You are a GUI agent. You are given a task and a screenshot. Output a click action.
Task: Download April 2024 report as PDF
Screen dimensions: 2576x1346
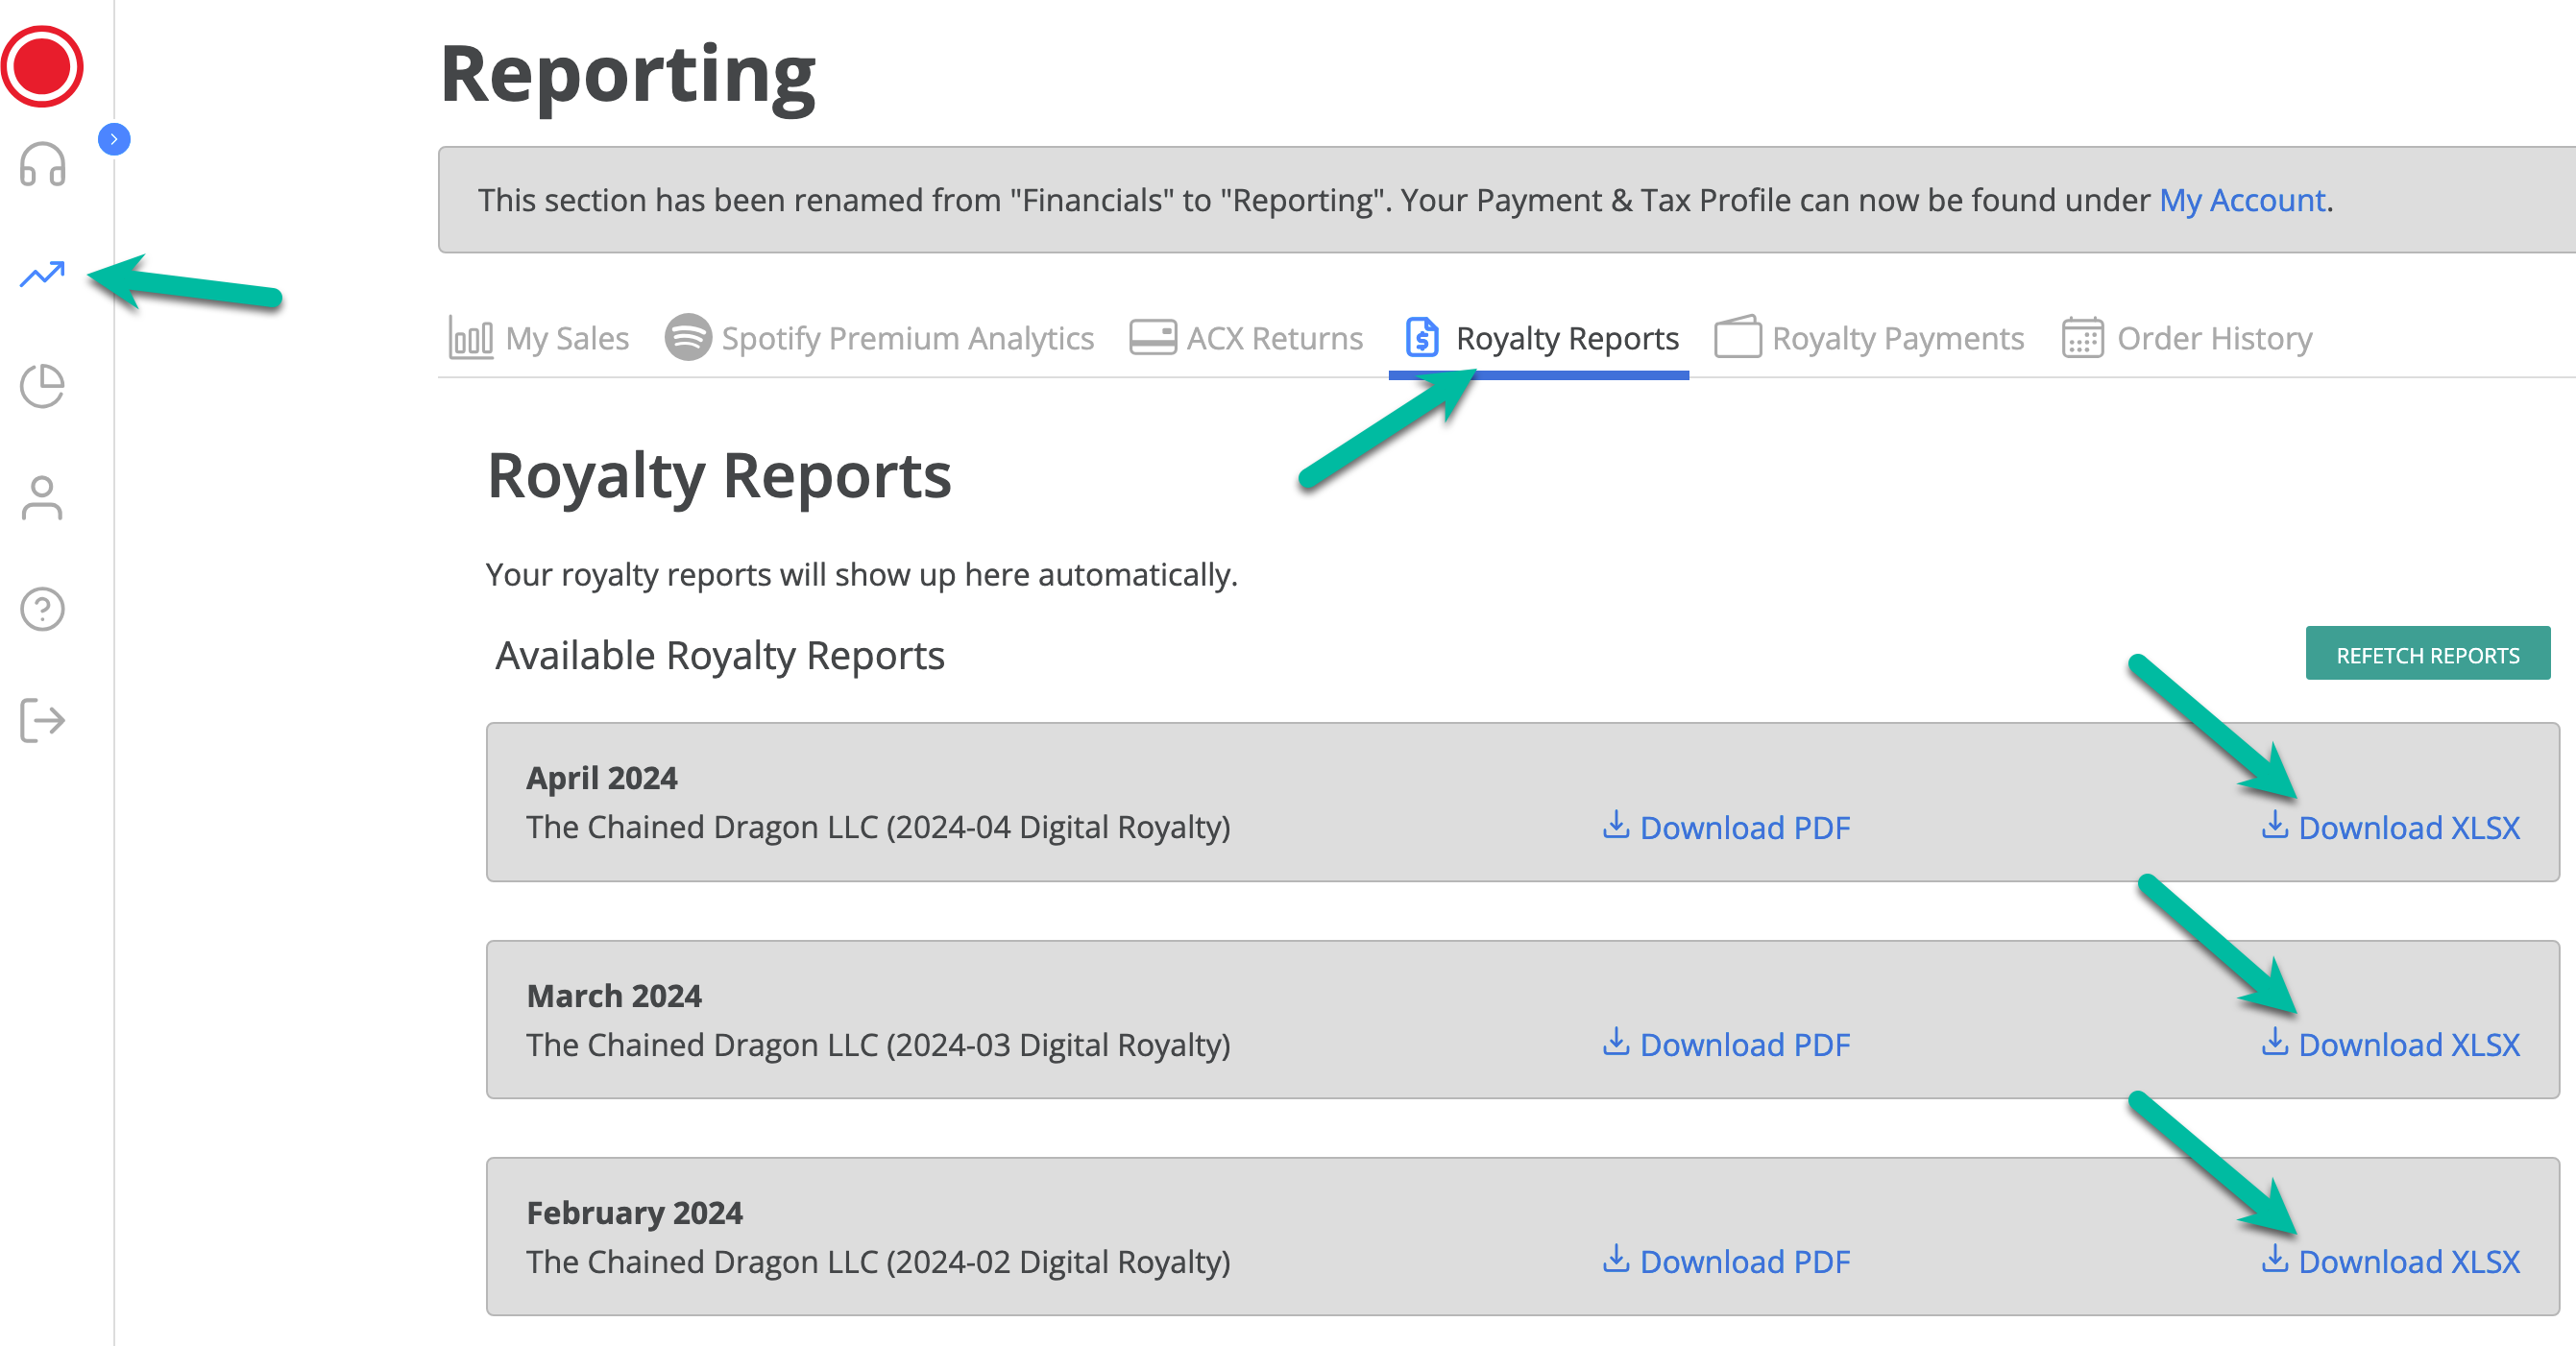point(1727,828)
